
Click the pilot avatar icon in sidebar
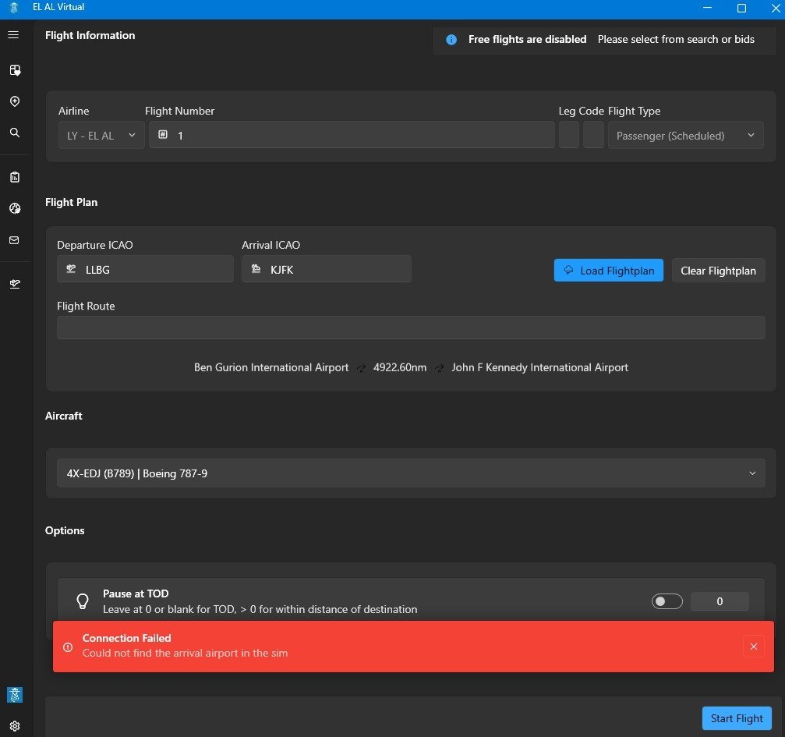[x=14, y=695]
